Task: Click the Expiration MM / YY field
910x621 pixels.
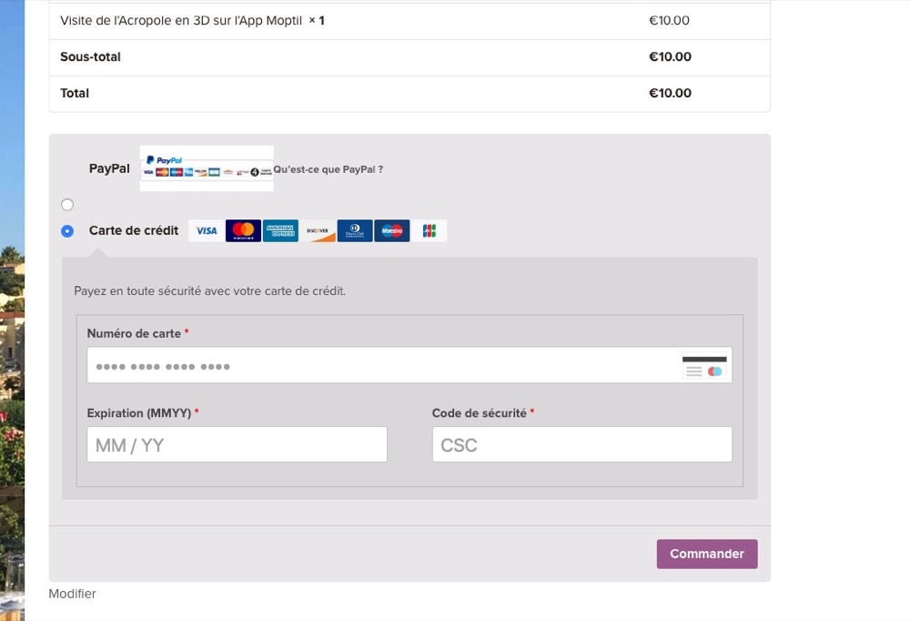Action: (x=237, y=445)
